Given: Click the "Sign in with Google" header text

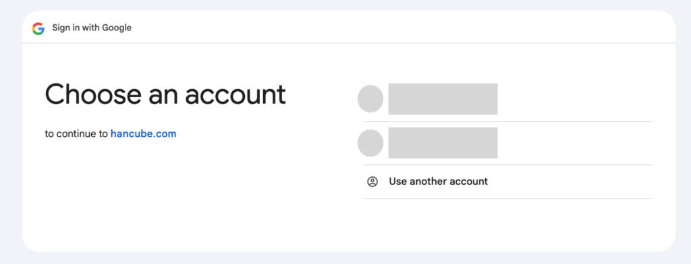Looking at the screenshot, I should point(92,28).
